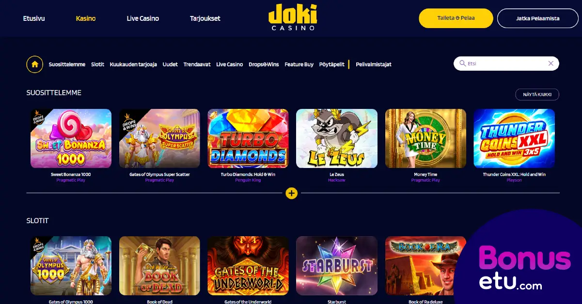Clear search with the X icon

pos(551,63)
